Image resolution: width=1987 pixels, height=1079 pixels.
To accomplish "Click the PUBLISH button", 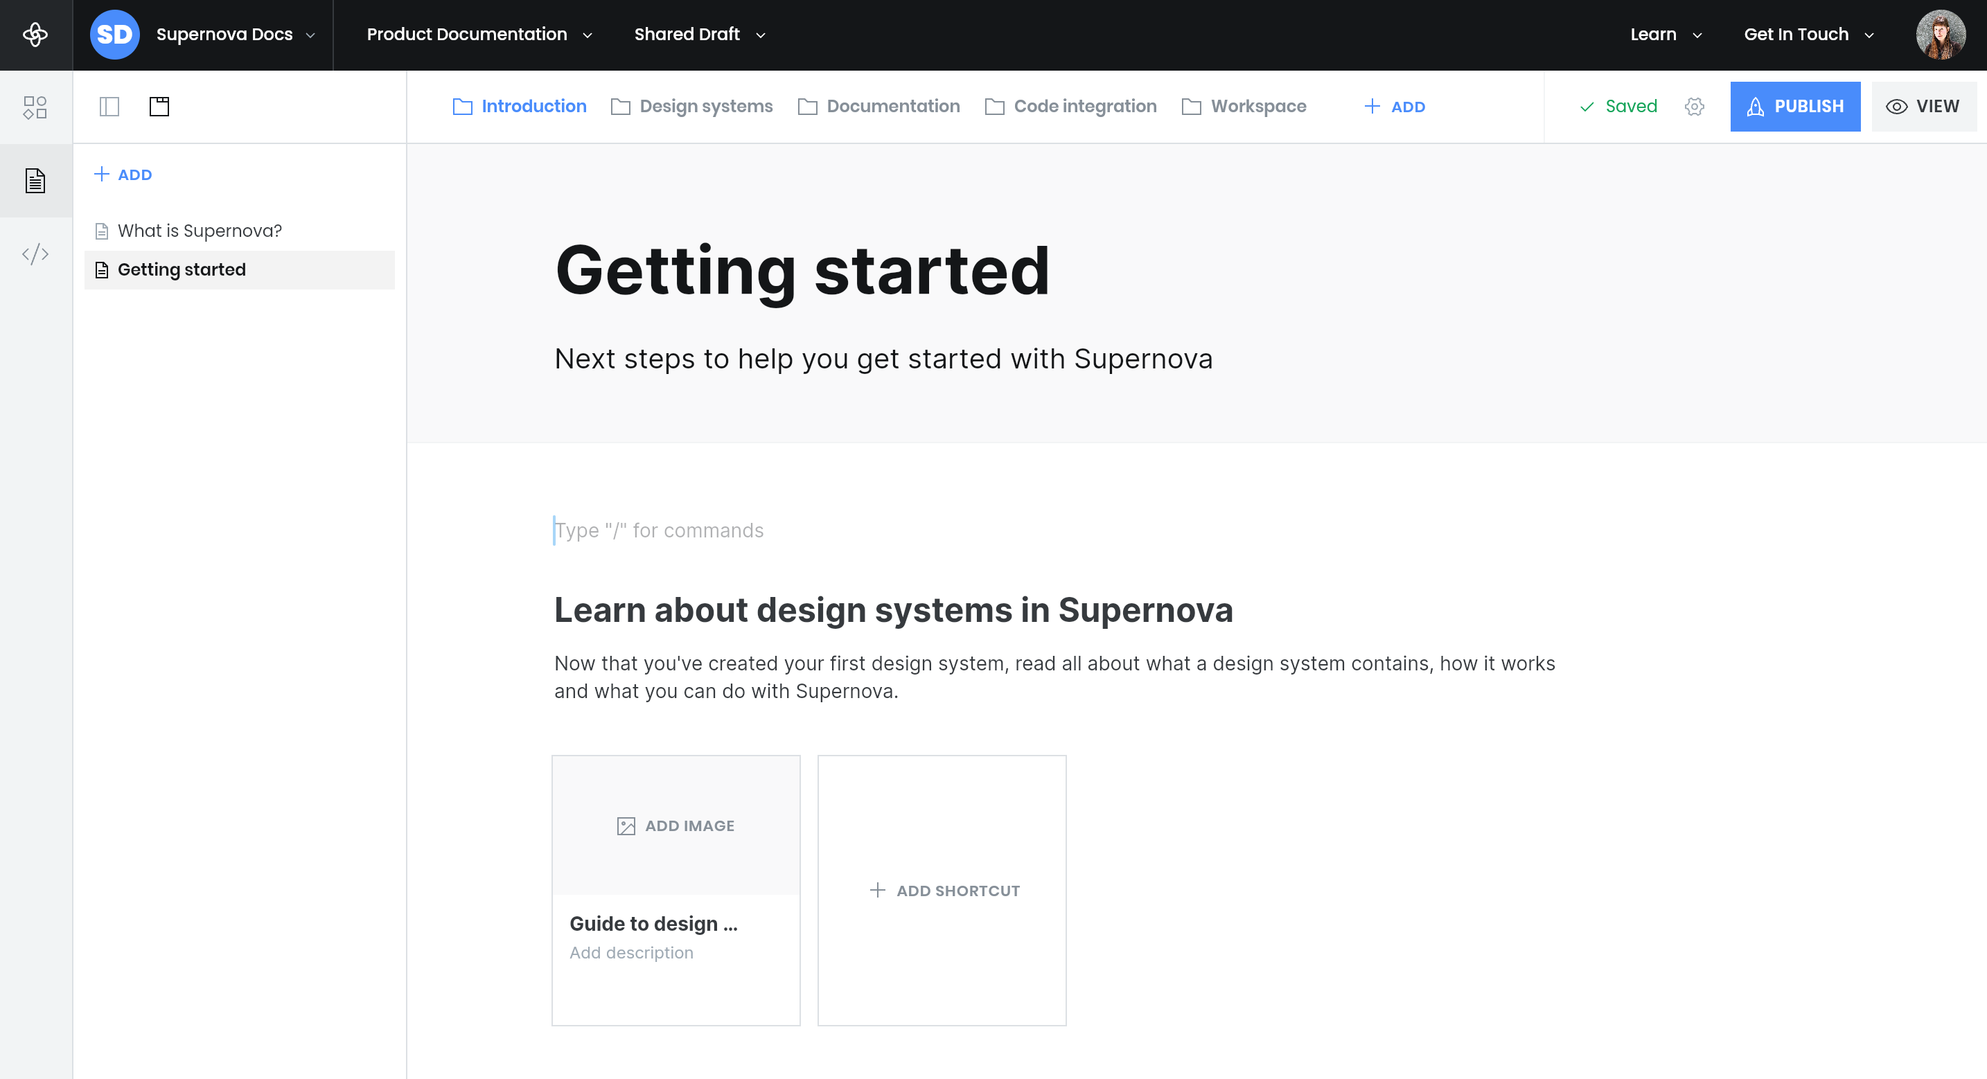I will click(1795, 107).
